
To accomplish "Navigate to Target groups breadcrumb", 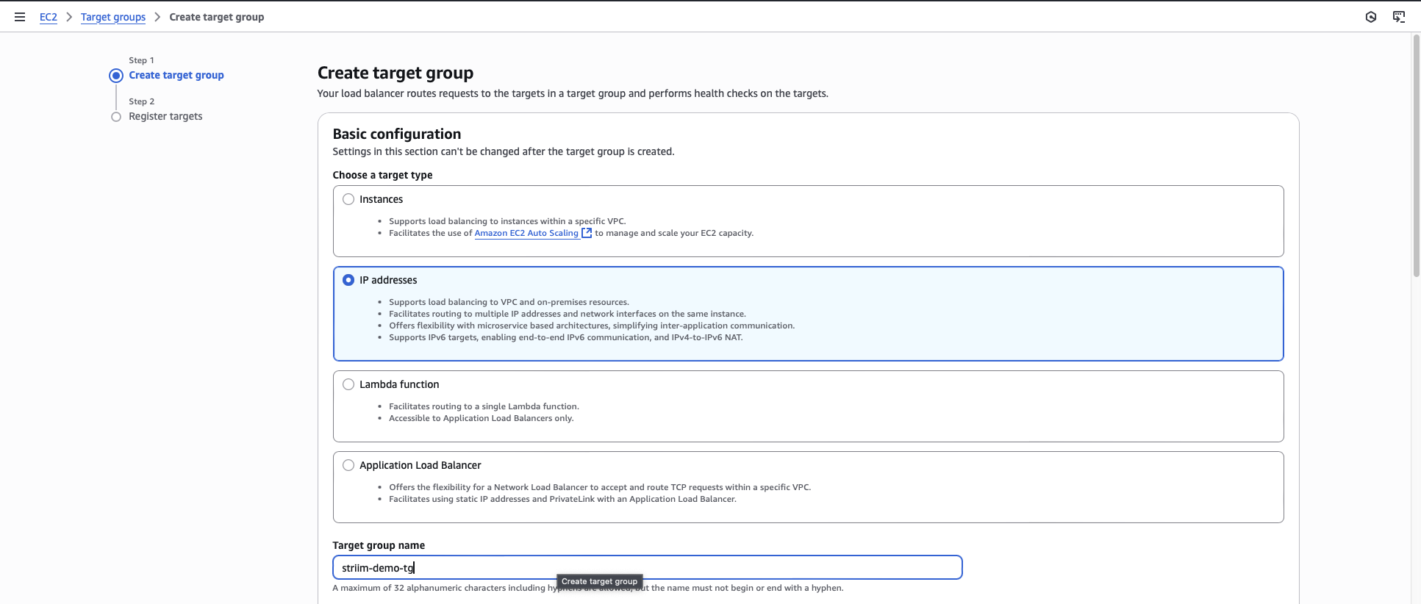I will [x=113, y=17].
